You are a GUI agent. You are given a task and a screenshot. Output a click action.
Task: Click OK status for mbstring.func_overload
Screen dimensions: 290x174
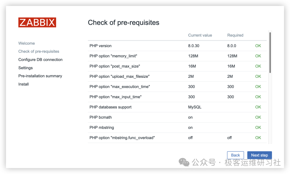(258, 138)
